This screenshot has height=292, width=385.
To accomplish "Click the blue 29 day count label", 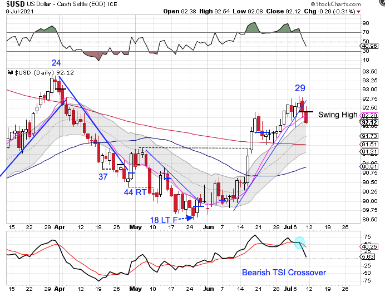I will (300, 88).
